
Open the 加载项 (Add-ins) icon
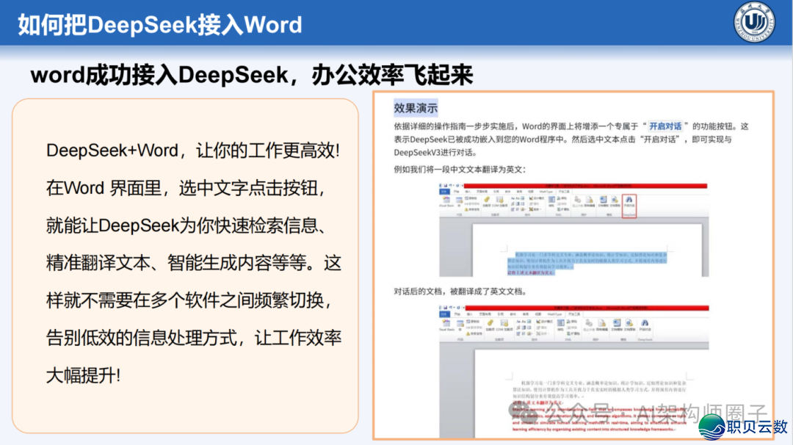(486, 200)
